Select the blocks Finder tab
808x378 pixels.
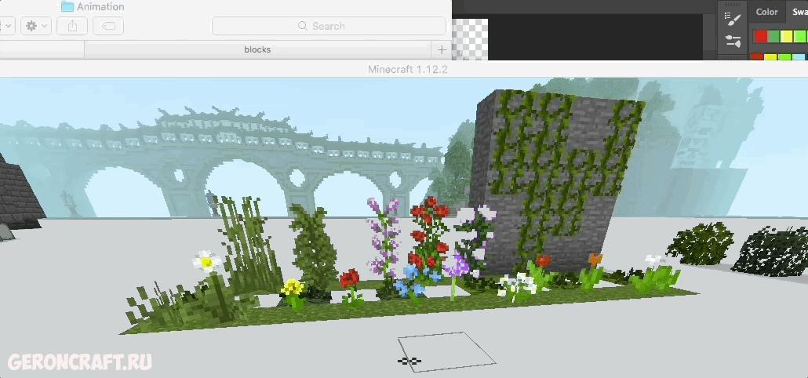257,49
